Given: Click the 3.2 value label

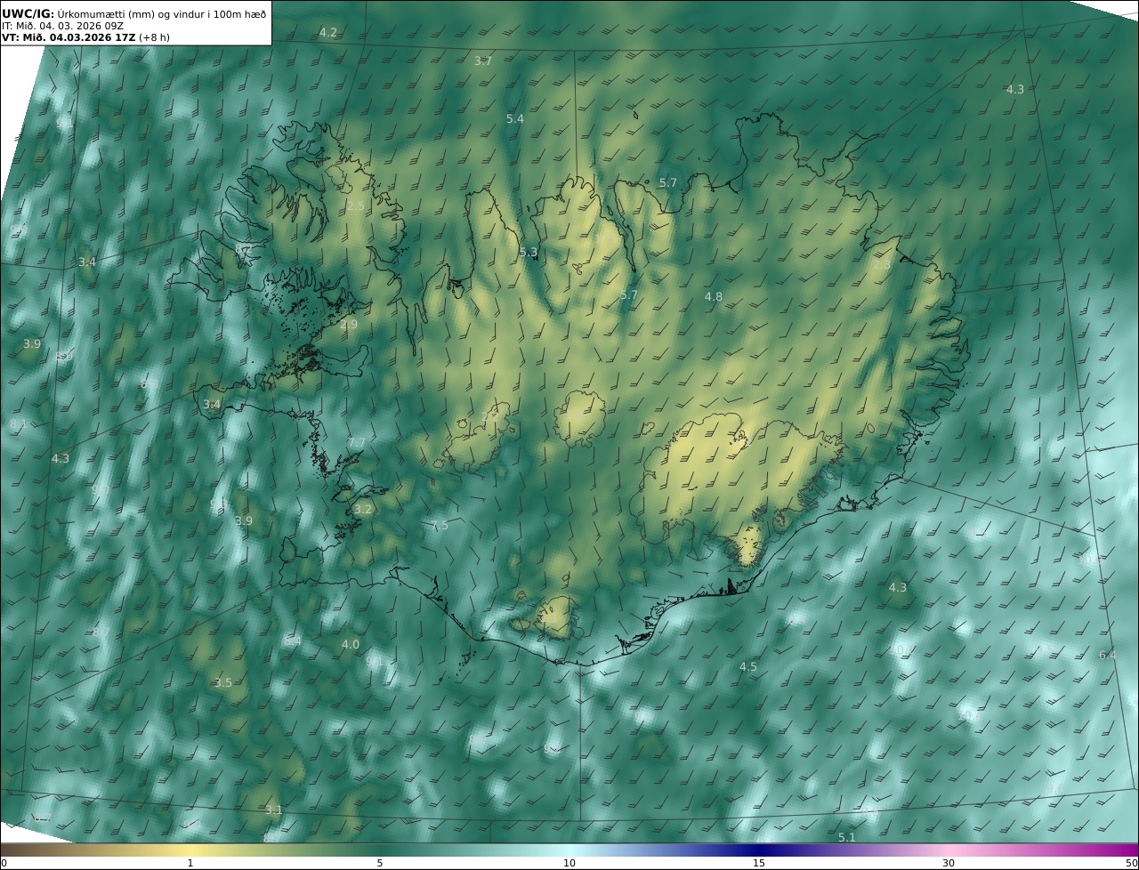Looking at the screenshot, I should click(362, 509).
